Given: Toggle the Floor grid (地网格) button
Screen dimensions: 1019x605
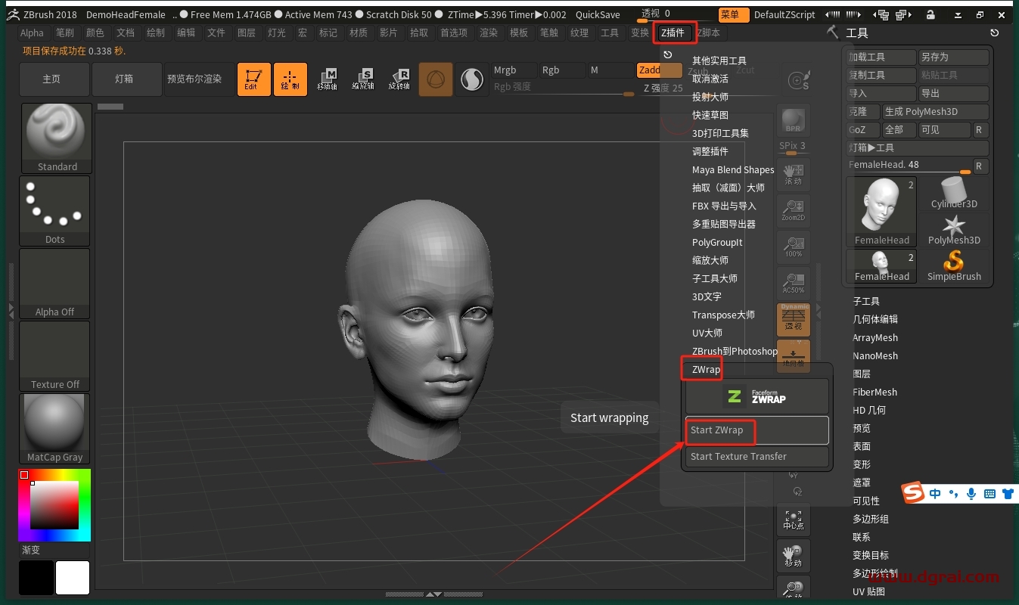Looking at the screenshot, I should point(794,355).
